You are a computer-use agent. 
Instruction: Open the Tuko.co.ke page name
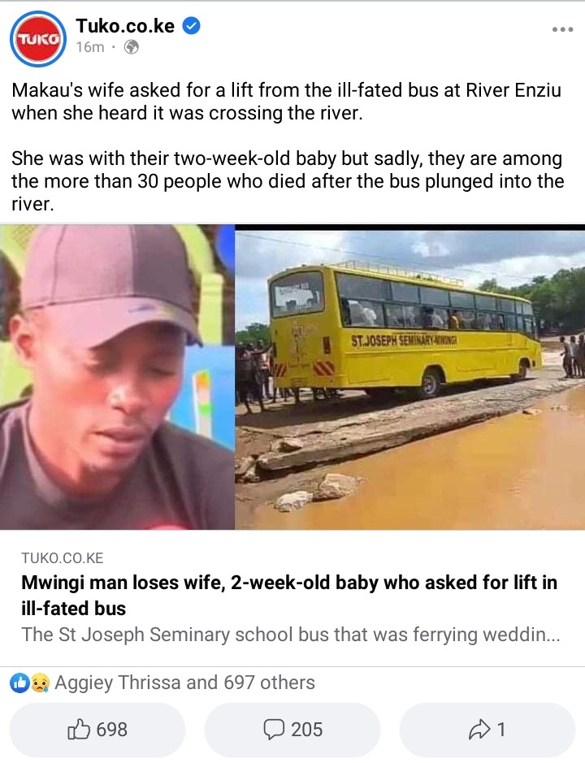coord(125,26)
